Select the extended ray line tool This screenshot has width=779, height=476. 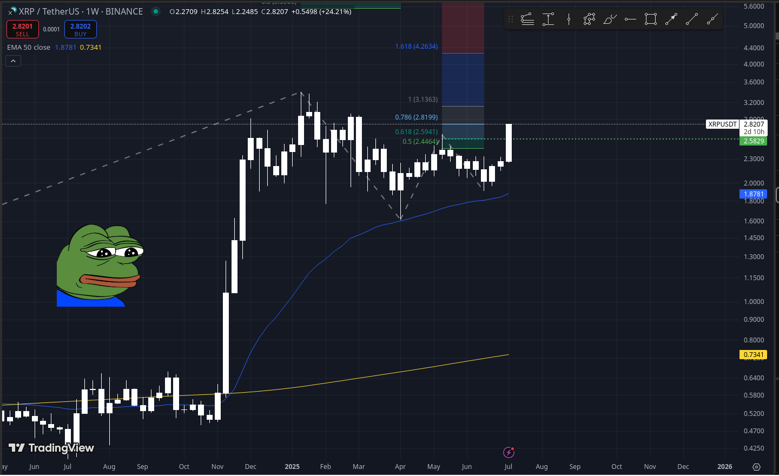[712, 19]
